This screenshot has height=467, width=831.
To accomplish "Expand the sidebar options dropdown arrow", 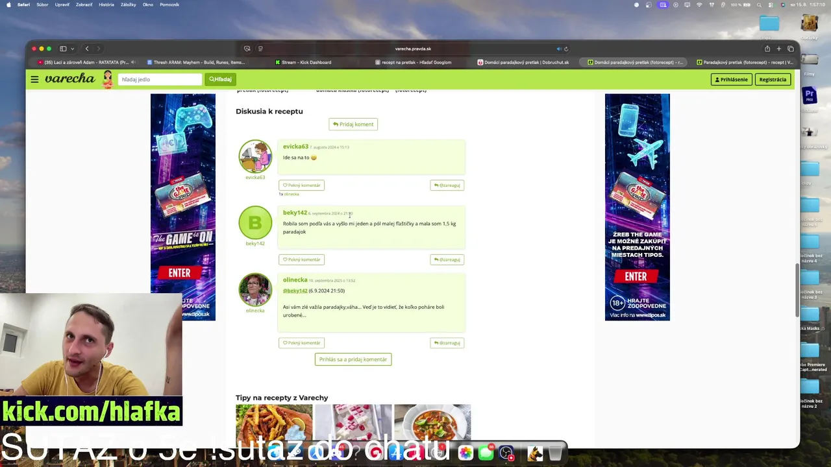I will tap(72, 49).
